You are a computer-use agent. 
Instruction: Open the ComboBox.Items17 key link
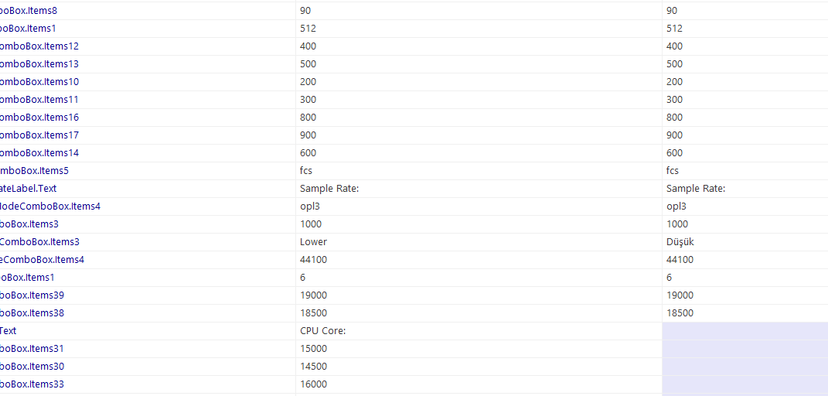tap(39, 135)
